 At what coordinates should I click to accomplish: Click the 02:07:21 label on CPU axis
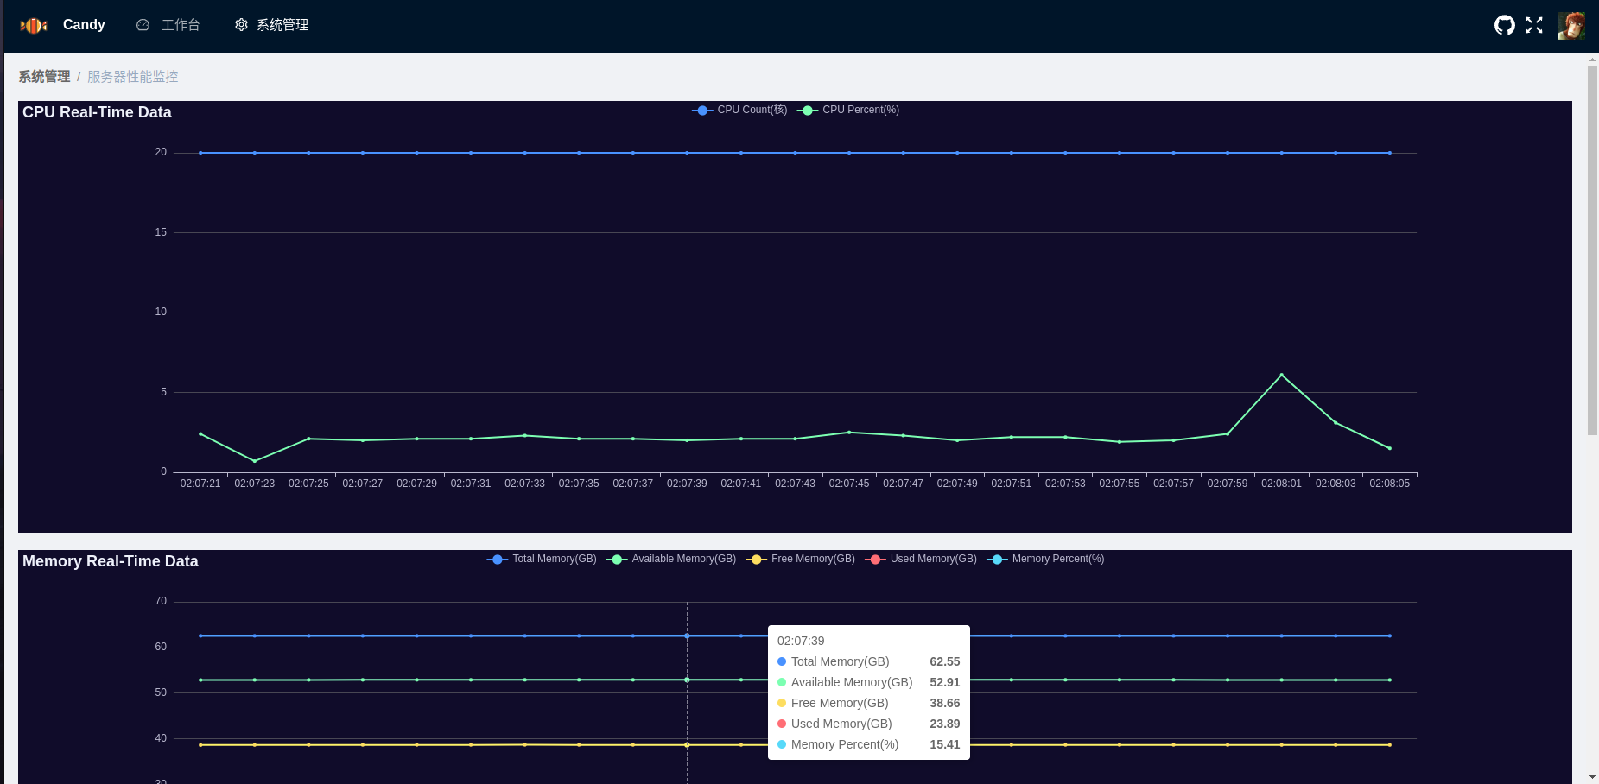tap(200, 484)
